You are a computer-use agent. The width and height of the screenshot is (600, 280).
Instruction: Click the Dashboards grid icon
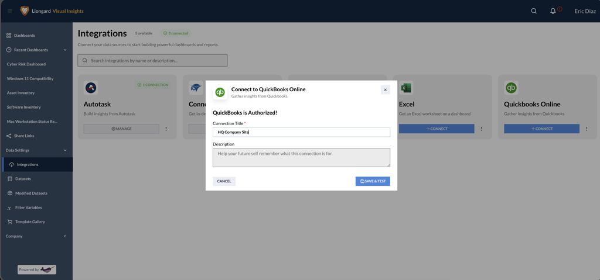9,36
